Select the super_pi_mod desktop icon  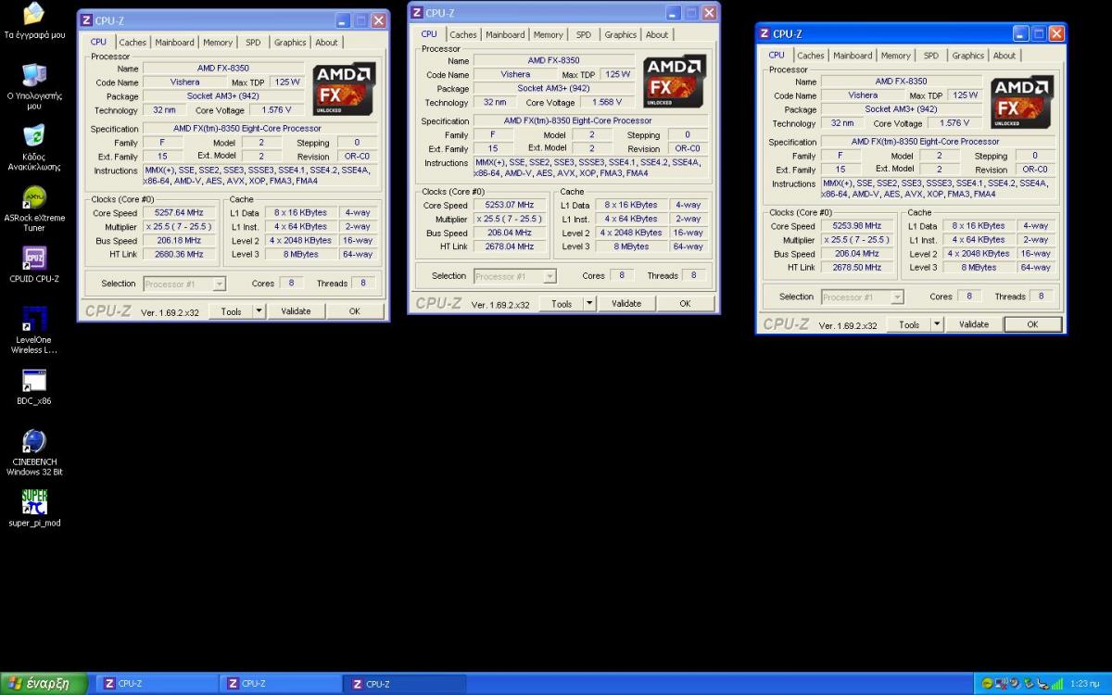click(x=34, y=509)
